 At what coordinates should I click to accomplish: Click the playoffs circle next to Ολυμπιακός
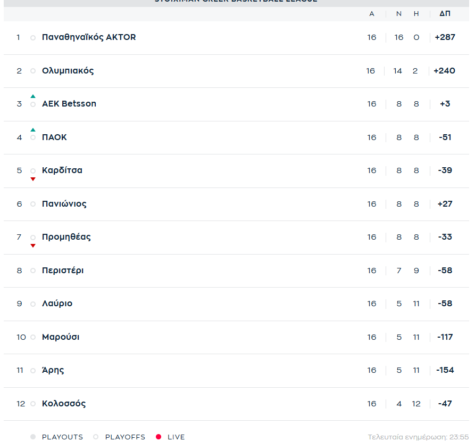(33, 71)
